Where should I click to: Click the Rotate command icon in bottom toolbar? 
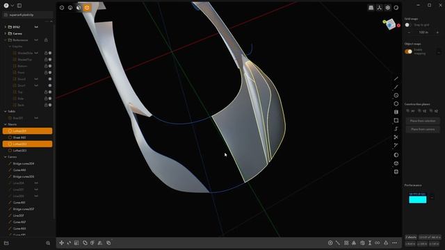pos(69,243)
